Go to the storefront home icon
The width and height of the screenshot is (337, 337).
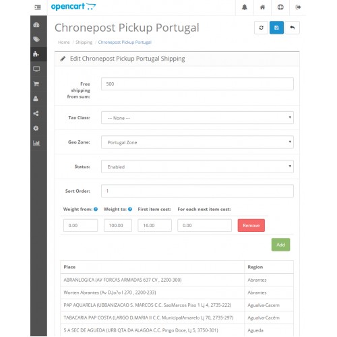(x=262, y=7)
